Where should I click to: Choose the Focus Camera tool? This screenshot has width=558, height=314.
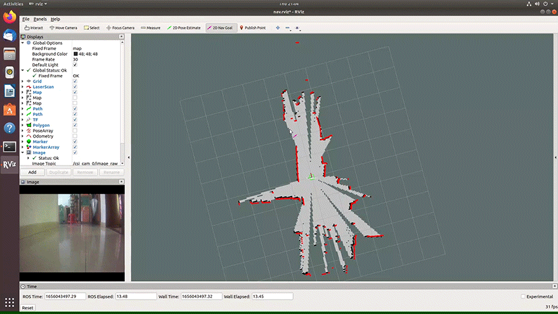[x=120, y=28]
